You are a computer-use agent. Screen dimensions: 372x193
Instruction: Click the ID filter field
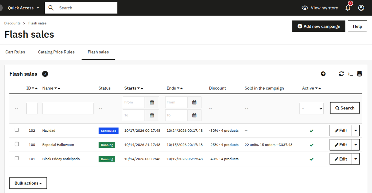click(x=32, y=109)
